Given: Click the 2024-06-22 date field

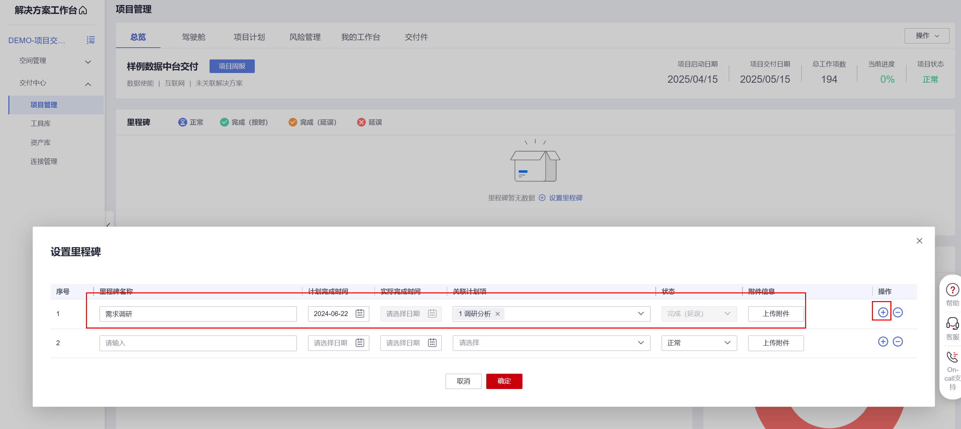Looking at the screenshot, I should coord(338,314).
